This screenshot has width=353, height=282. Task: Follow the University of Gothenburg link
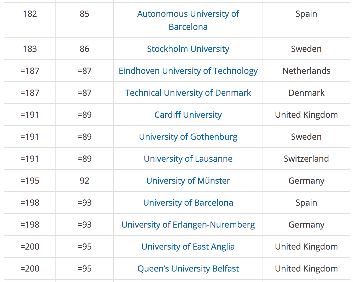coord(188,137)
